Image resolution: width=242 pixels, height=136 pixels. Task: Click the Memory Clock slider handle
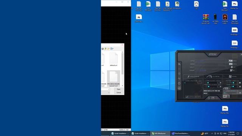[x=209, y=87]
